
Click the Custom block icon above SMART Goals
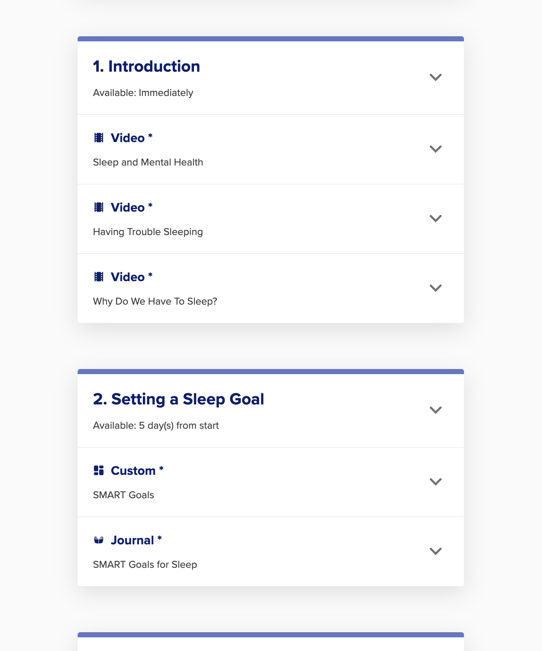tap(99, 471)
